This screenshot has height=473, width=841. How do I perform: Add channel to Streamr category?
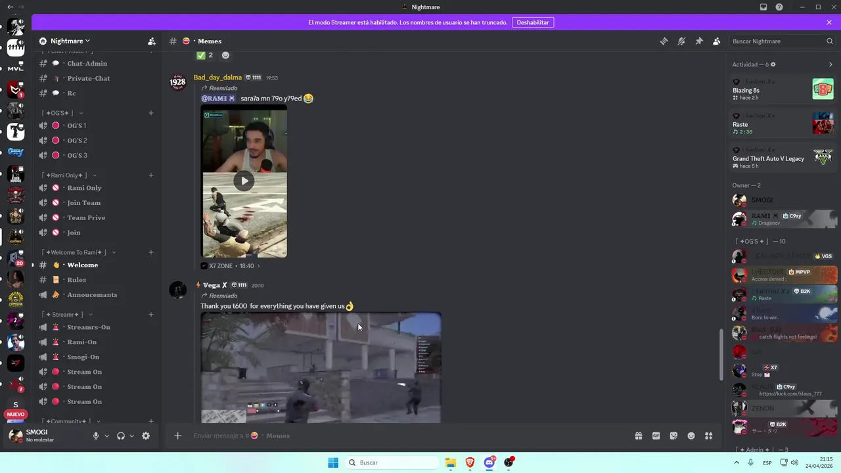click(151, 315)
